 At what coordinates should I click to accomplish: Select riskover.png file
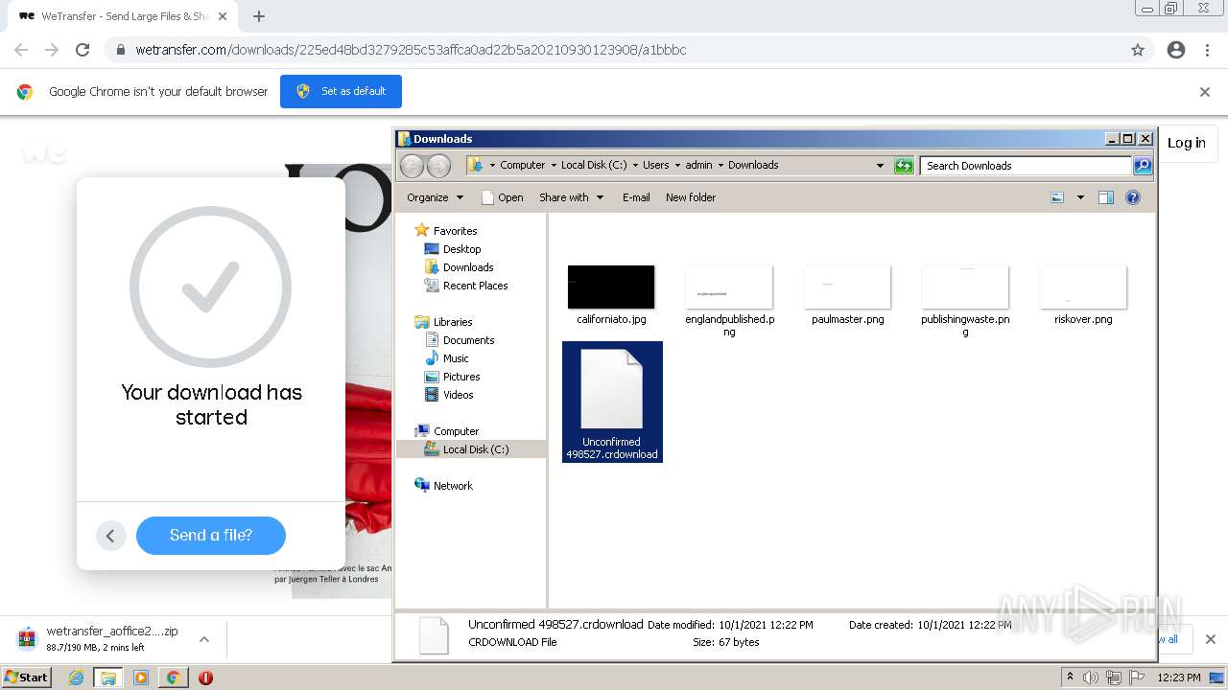1083,295
